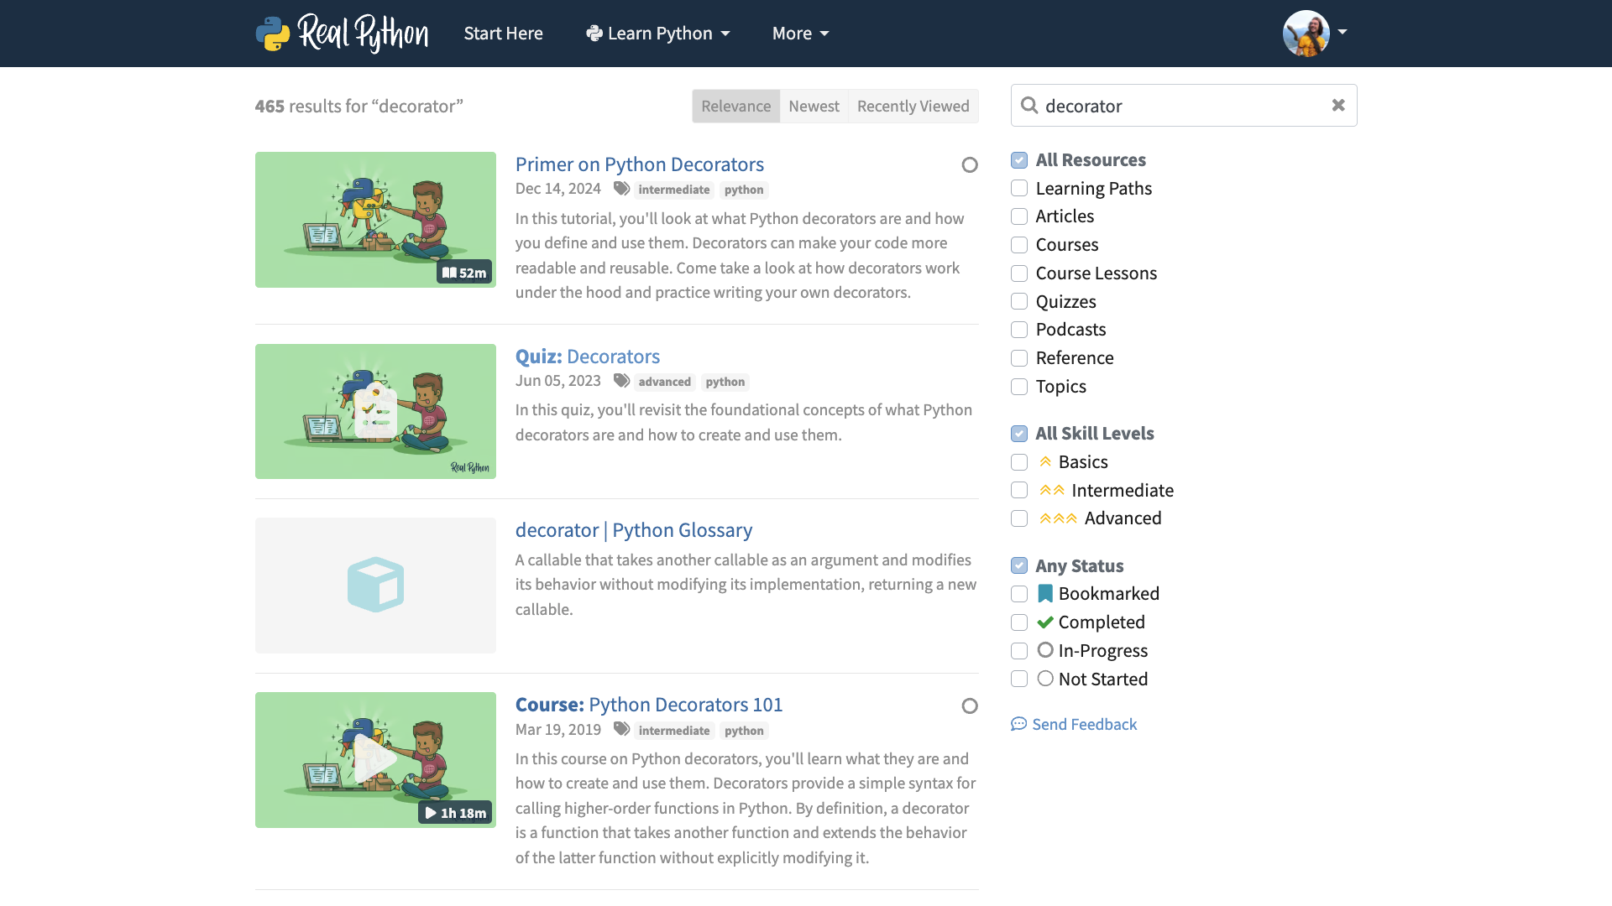Click the user profile avatar
This screenshot has height=906, width=1612.
1306,34
